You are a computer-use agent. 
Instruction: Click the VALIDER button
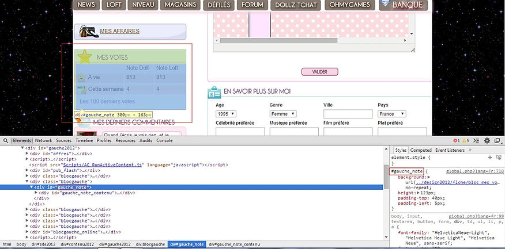(320, 72)
